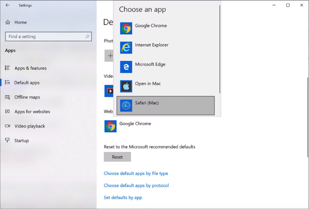Click the plus button under Photo viewer
Viewport: 309px width, 209px height.
(110, 56)
